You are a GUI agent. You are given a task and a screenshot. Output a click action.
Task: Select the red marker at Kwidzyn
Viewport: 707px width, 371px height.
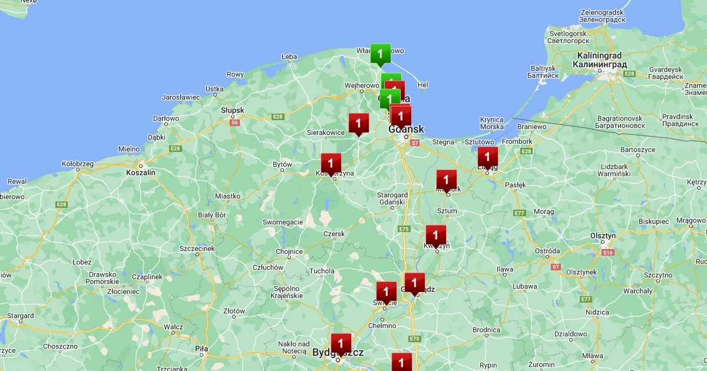point(436,236)
